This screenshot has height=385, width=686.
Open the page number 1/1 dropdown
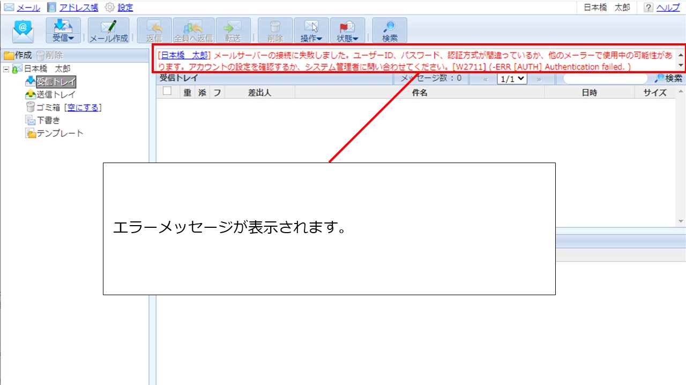click(511, 78)
